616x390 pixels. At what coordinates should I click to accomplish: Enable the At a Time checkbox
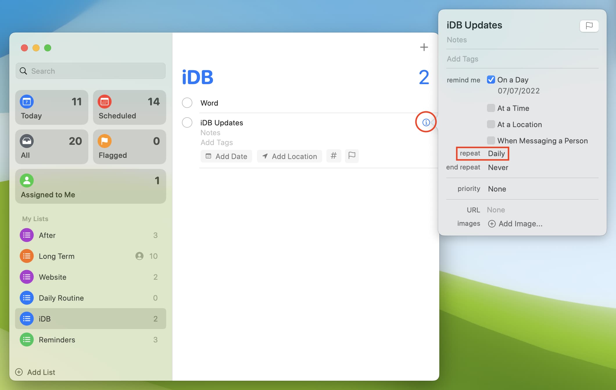coord(491,108)
